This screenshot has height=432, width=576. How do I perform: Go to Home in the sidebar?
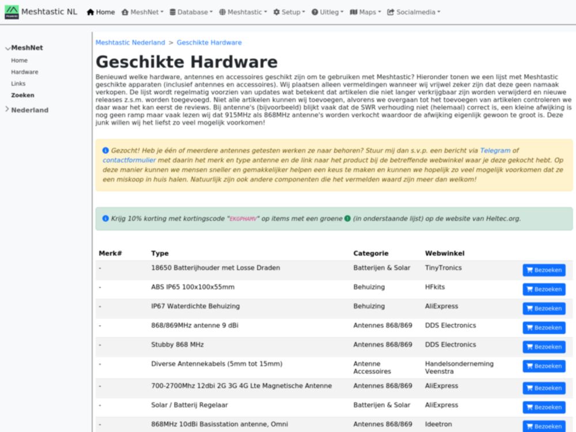coord(19,60)
